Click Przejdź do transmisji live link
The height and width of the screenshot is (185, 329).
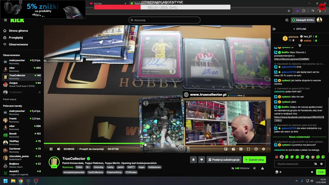click(x=91, y=149)
